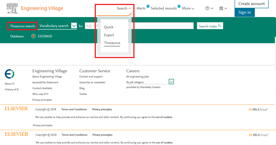Open Subscribe to newsletter link
Screen dimensions: 276x145
pos(92,83)
